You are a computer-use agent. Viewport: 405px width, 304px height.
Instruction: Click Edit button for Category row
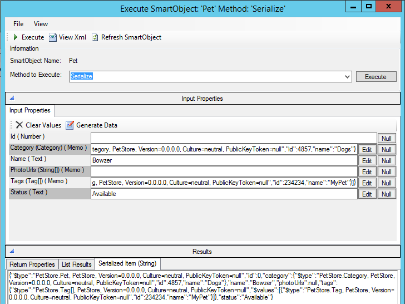pos(367,150)
